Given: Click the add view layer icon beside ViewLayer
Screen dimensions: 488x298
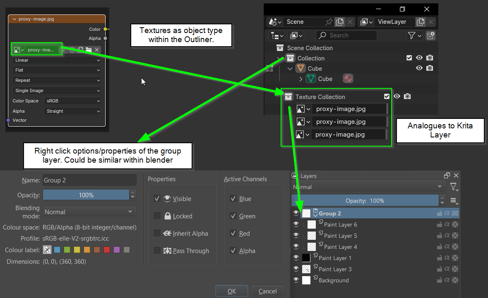Looking at the screenshot, I should coord(421,22).
